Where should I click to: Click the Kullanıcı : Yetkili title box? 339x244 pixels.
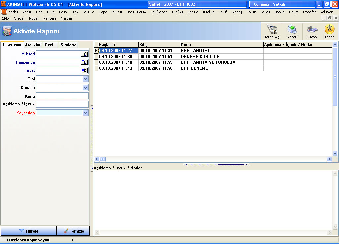pos(282,4)
